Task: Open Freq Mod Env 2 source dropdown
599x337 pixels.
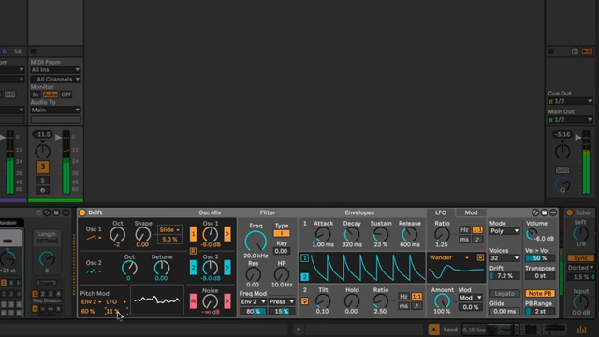Action: [x=253, y=301]
